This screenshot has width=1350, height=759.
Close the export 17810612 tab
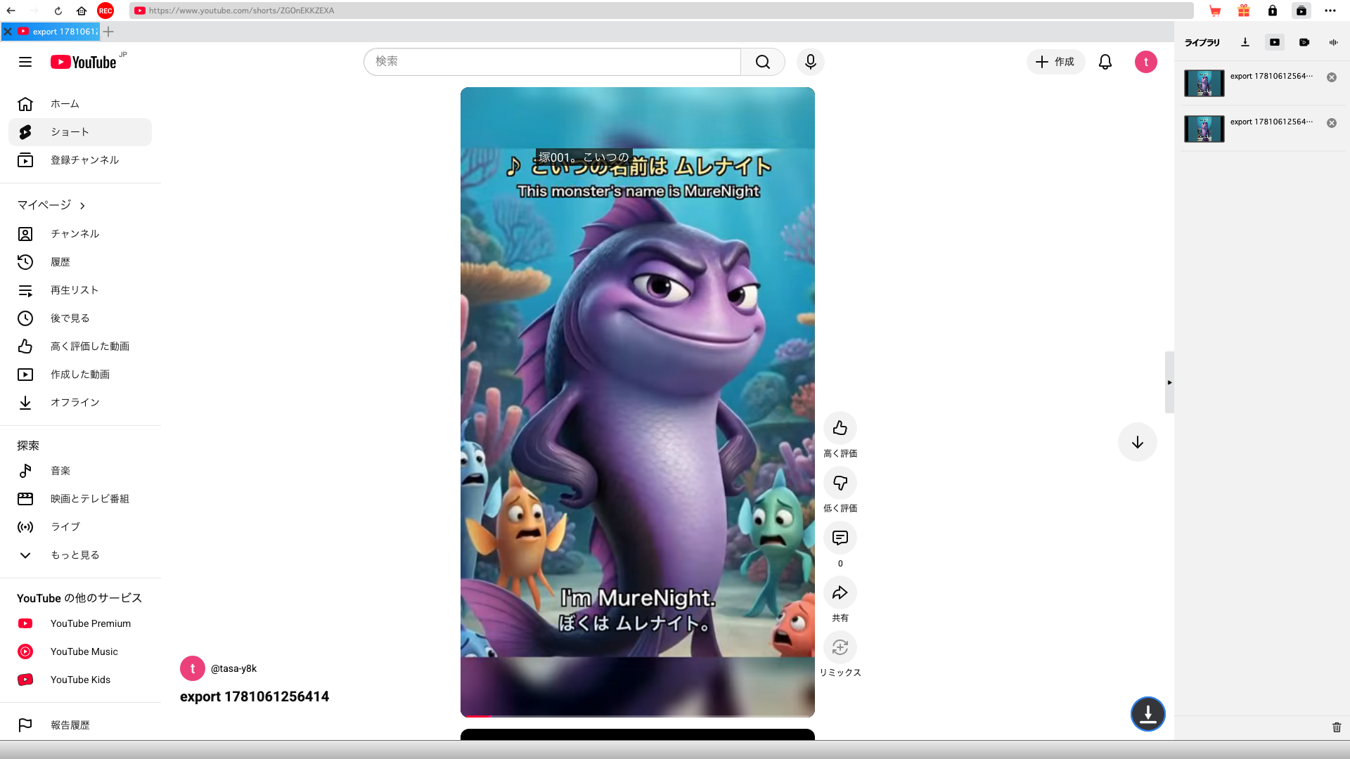[8, 32]
